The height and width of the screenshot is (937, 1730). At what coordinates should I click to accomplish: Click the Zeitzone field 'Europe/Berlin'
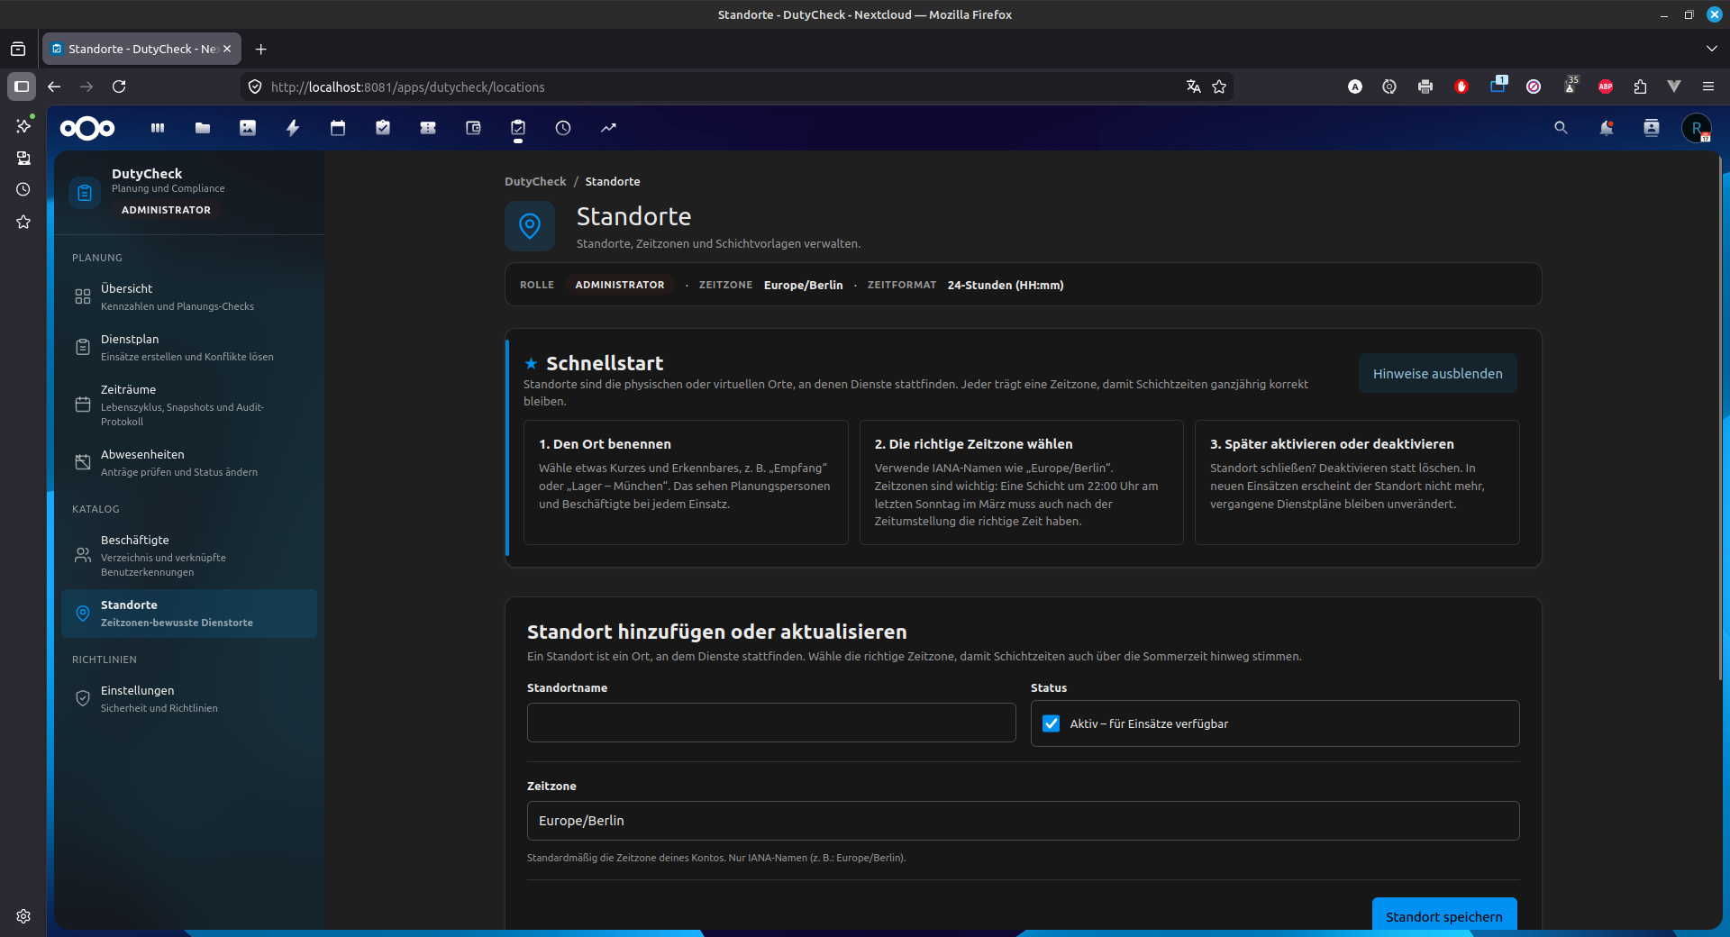[1023, 821]
